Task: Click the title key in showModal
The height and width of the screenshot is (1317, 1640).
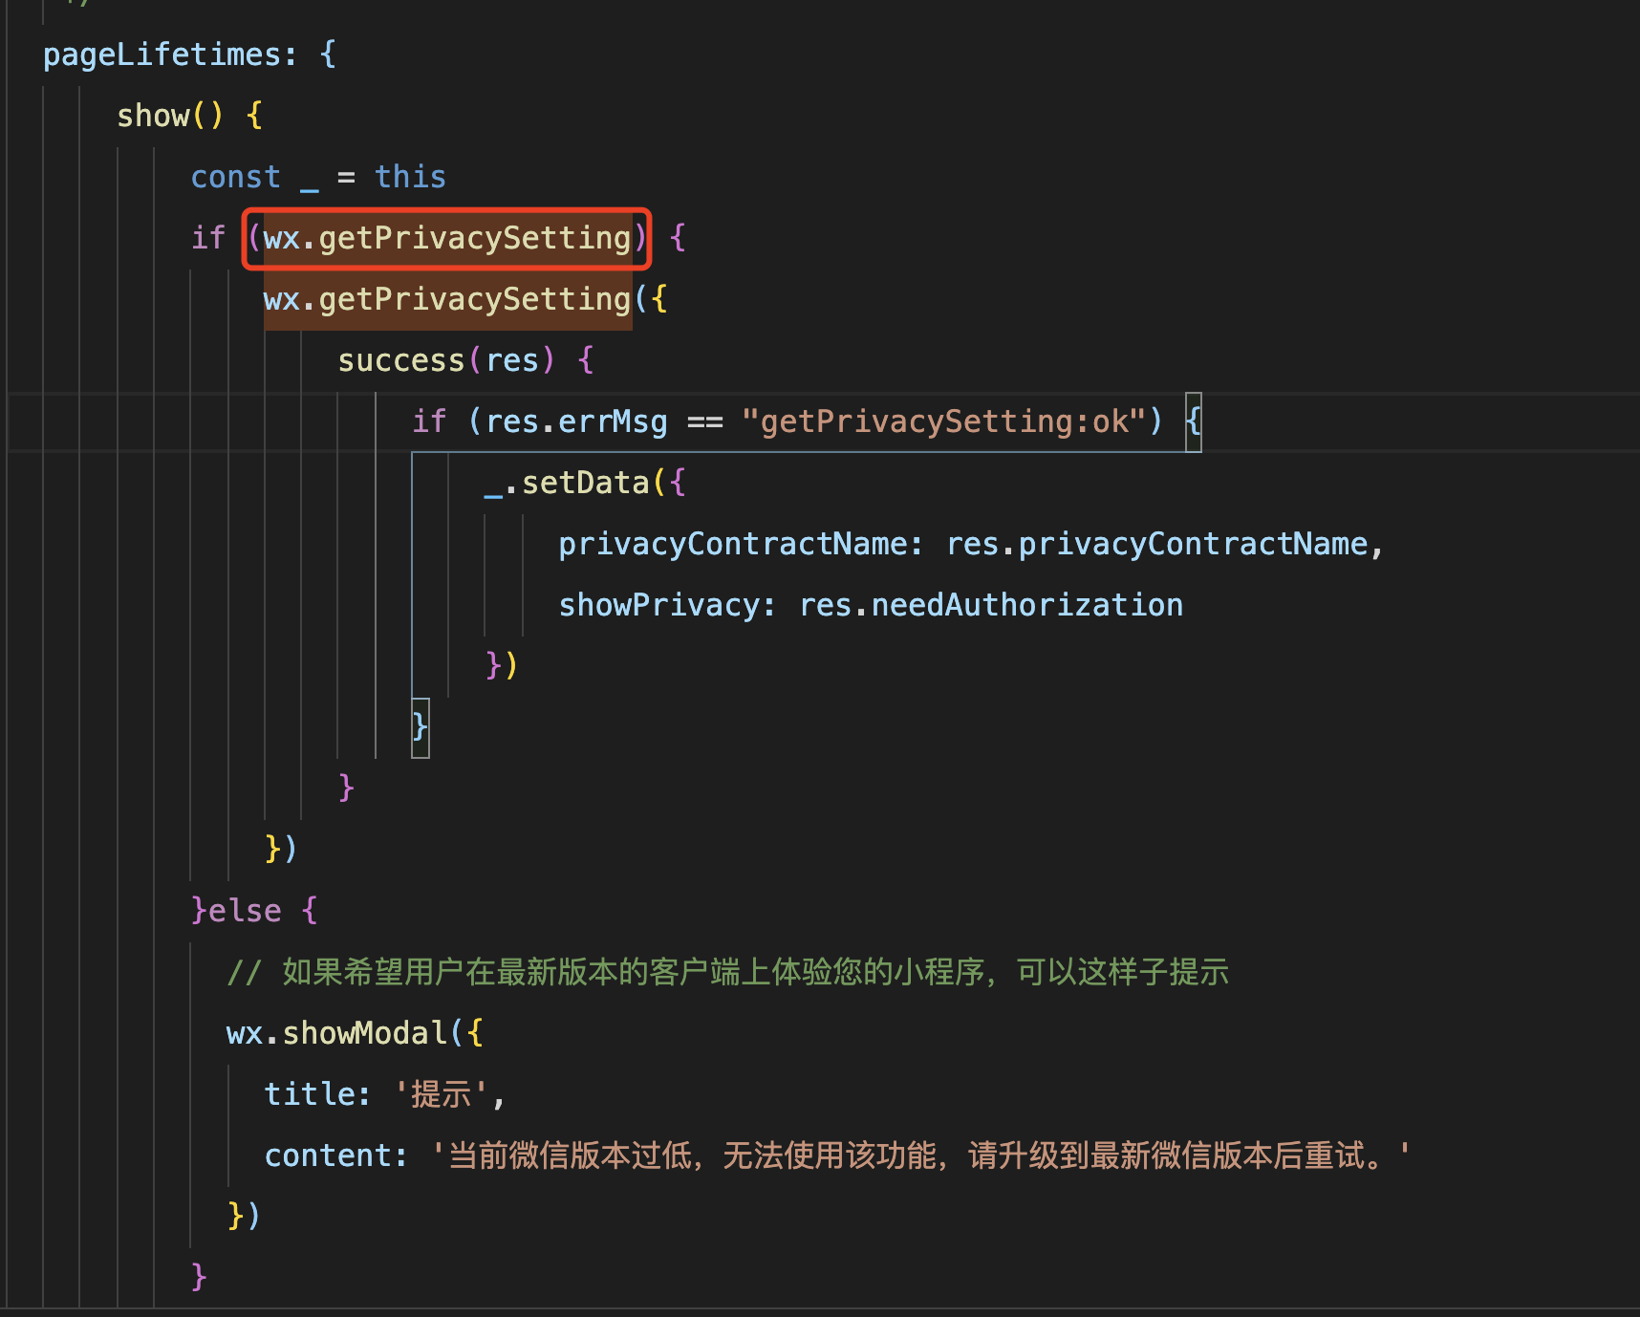Action: click(308, 1094)
